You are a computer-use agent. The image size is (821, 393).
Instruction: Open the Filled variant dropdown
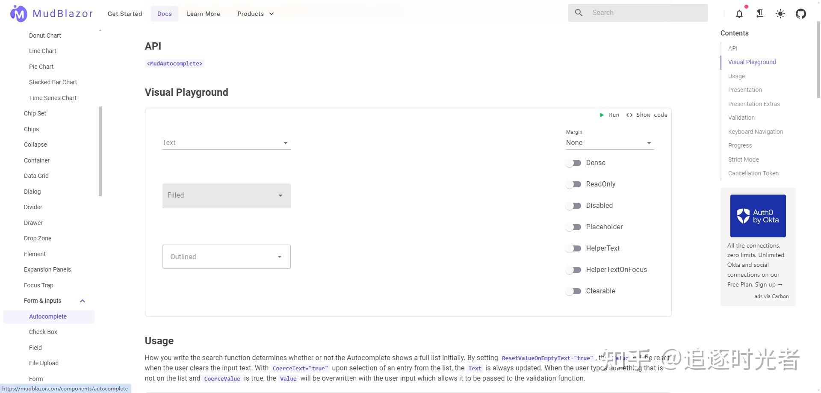(226, 195)
